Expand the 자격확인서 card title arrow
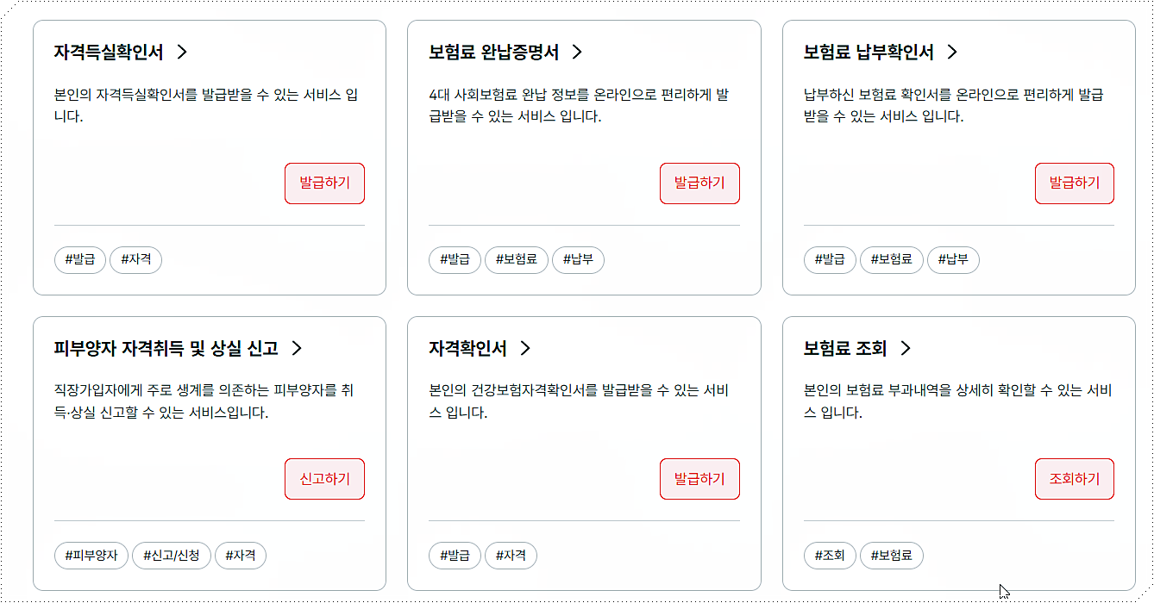The image size is (1154, 603). tap(526, 349)
